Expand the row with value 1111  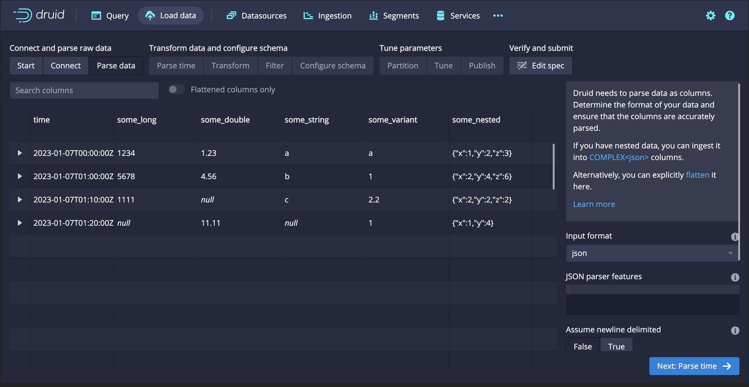click(20, 199)
